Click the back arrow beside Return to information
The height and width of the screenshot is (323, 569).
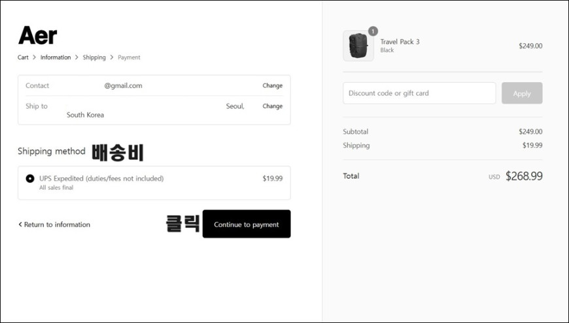(20, 224)
